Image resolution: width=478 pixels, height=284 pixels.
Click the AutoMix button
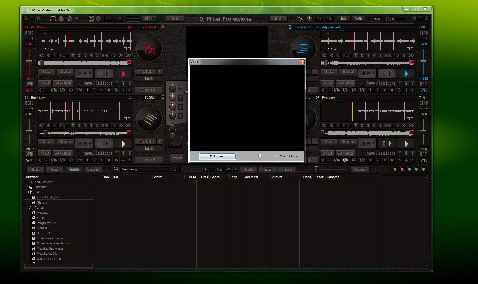click(x=287, y=169)
